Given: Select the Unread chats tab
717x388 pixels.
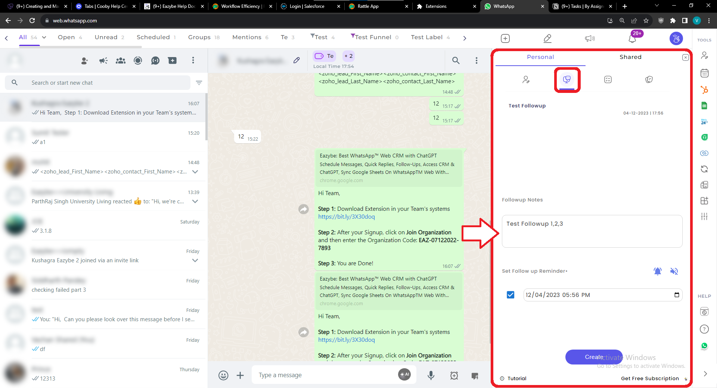Looking at the screenshot, I should pos(109,37).
